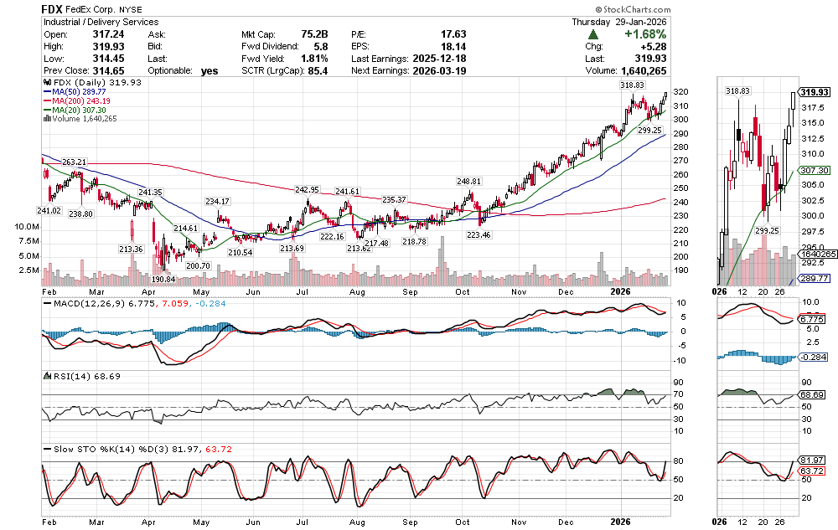Viewport: 838px width, 530px height.
Task: Click the black 319.93 last price tag
Action: [x=815, y=92]
